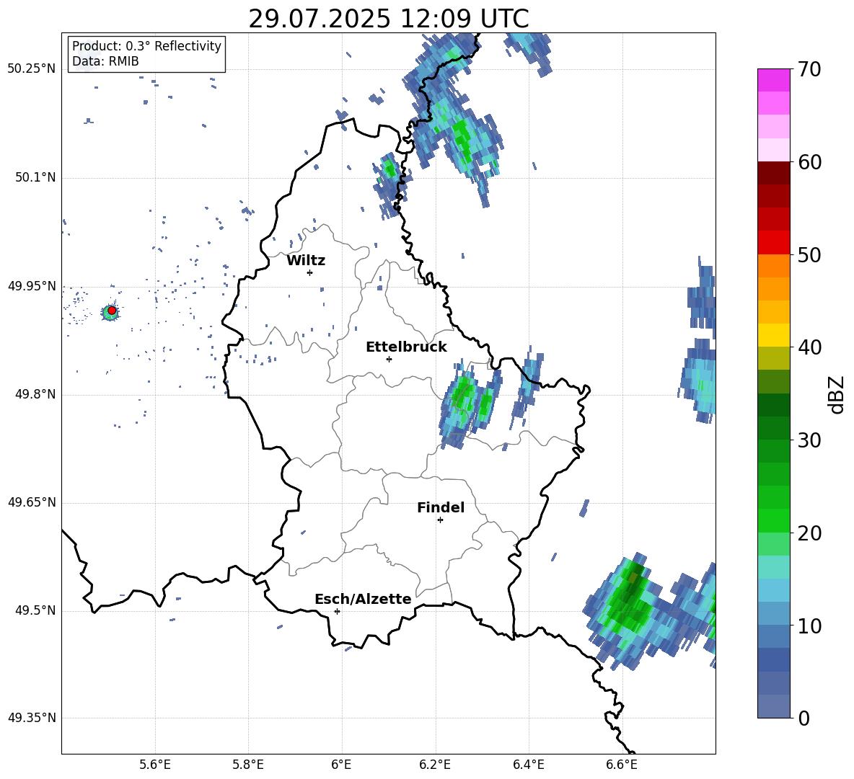This screenshot has width=854, height=779.
Task: Click the 49.8°N latitude label
Action: pos(35,394)
